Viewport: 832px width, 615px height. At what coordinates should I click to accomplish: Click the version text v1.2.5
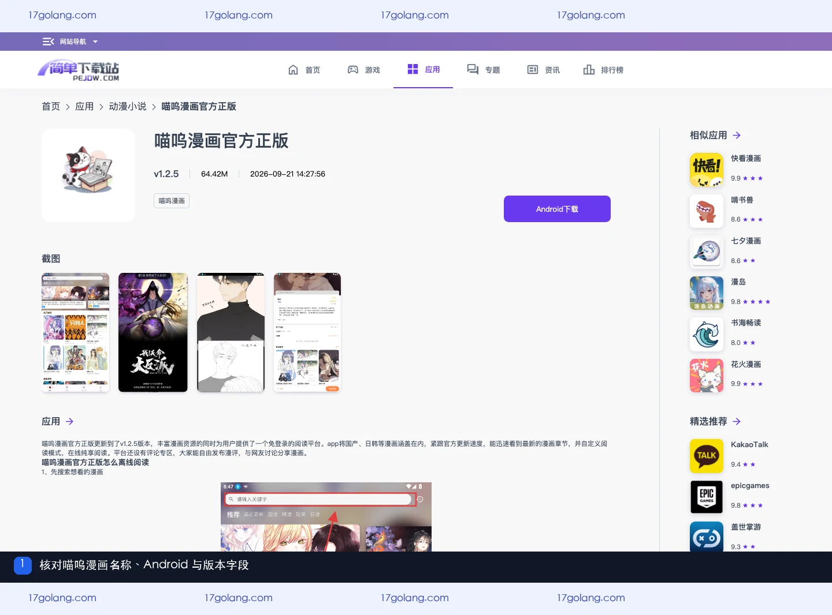[x=166, y=174]
